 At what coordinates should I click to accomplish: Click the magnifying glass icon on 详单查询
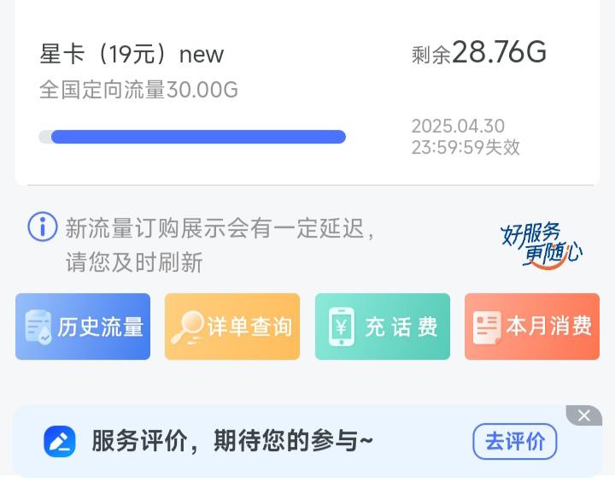187,327
